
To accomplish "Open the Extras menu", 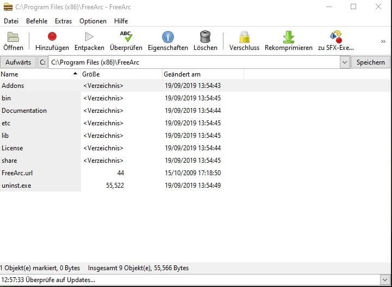I will (63, 21).
